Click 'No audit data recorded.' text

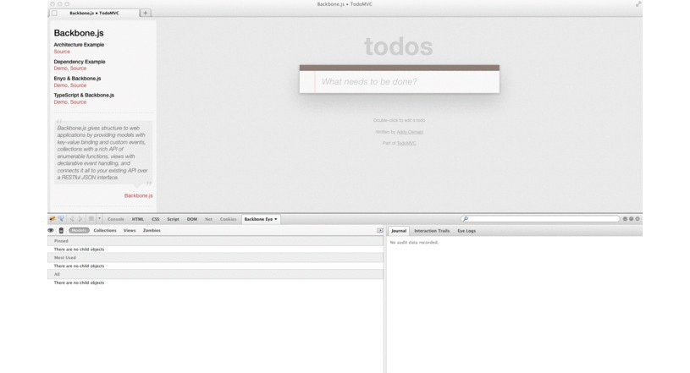[414, 243]
